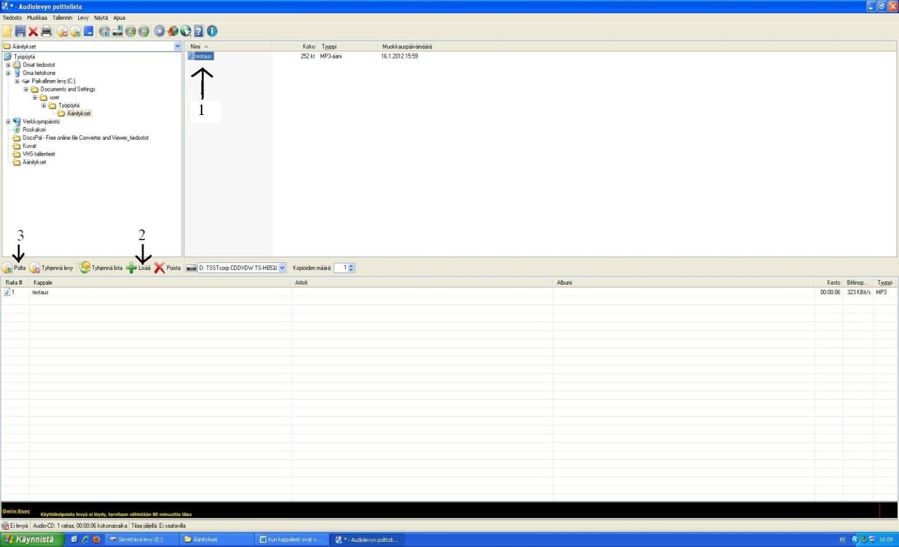Toggle the expander next to Oma tietokone
899x547 pixels.
8,73
